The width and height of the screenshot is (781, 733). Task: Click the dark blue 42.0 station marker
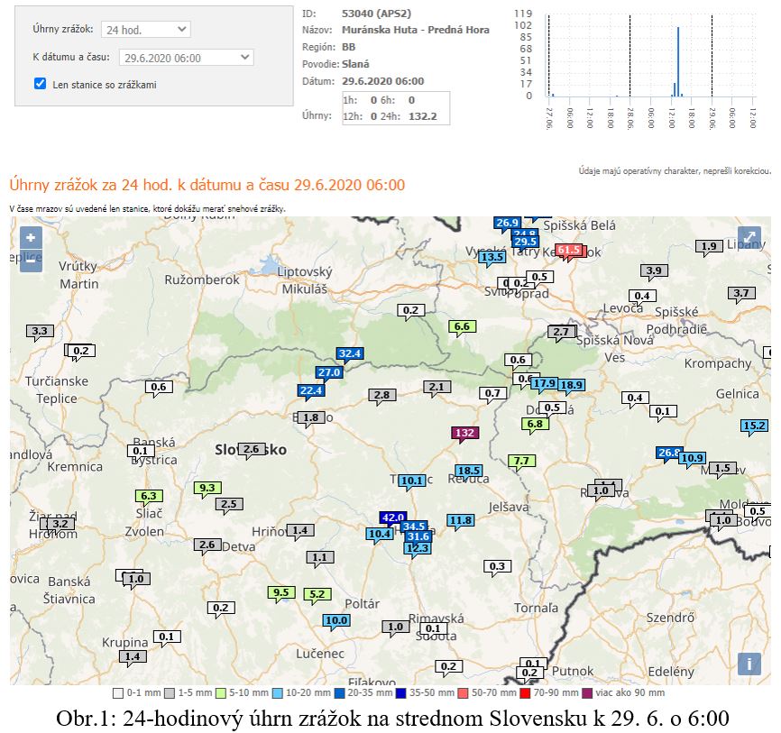393,518
